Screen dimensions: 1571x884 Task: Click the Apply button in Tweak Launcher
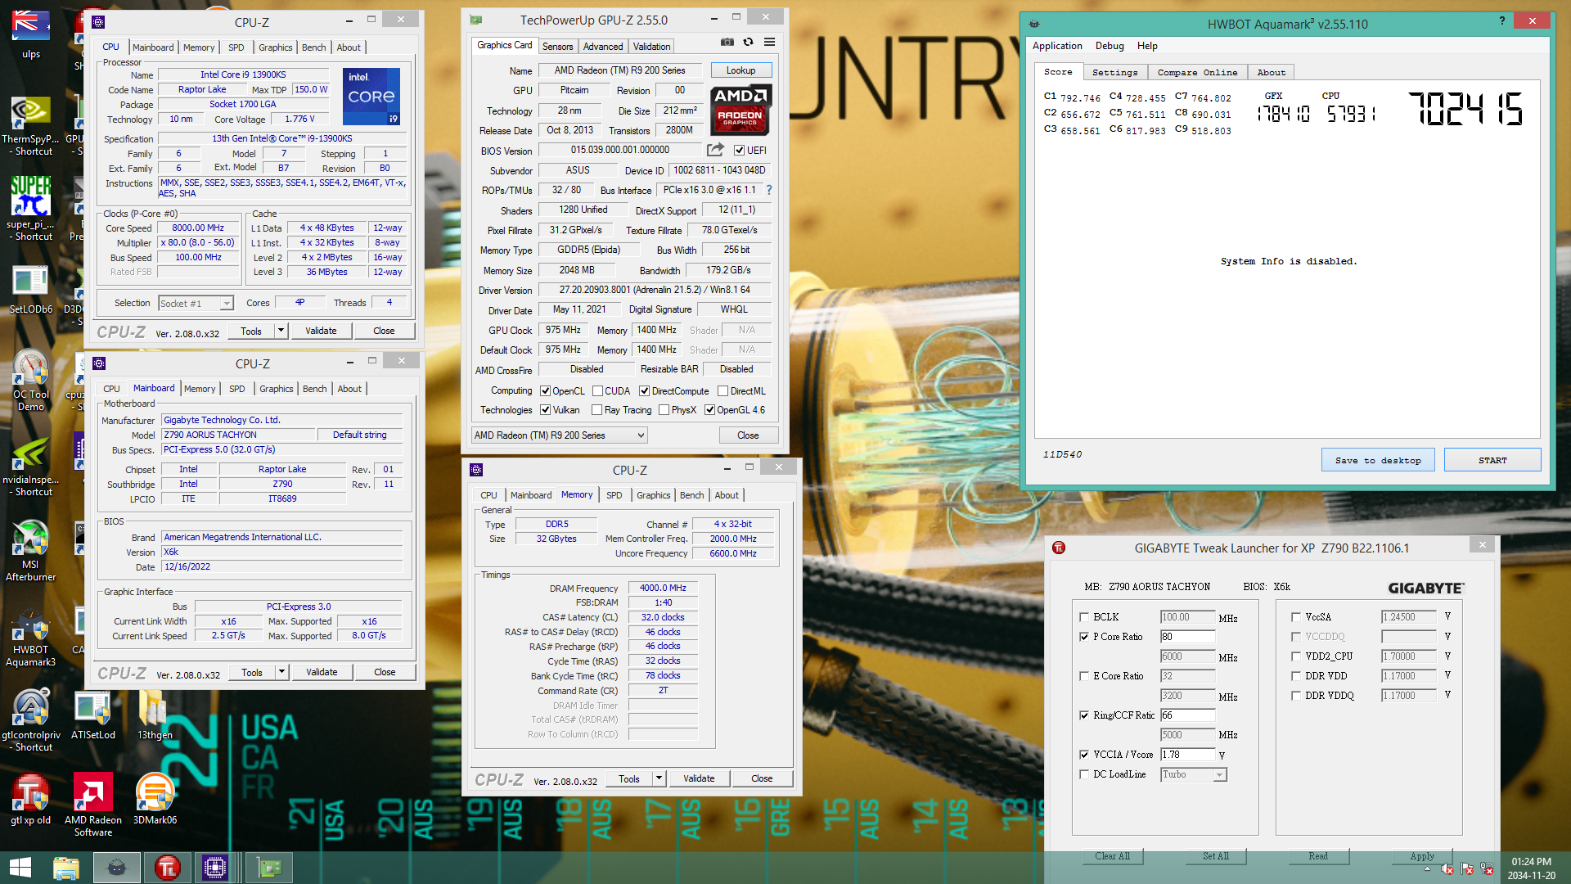coord(1422,856)
